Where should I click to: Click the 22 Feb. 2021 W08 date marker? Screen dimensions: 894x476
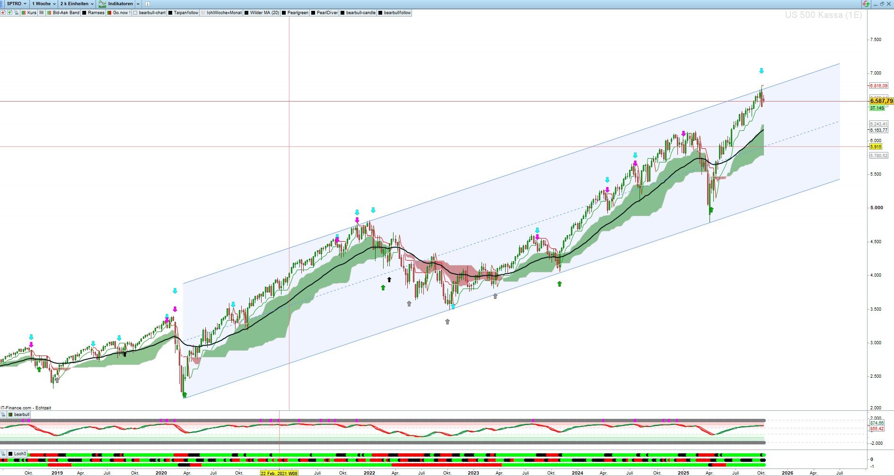pyautogui.click(x=279, y=473)
